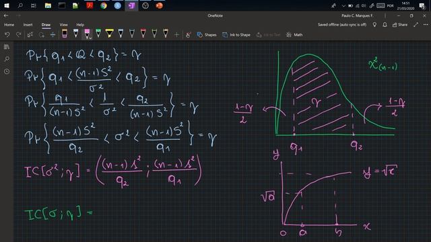Open the Draw tab
Screen dimensions: 431x242
pos(46,25)
